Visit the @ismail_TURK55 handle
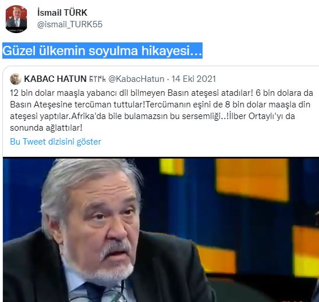Screen dimensions: 319x302 click(70, 24)
